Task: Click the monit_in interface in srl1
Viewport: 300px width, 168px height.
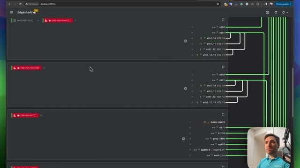Action: [x=219, y=155]
